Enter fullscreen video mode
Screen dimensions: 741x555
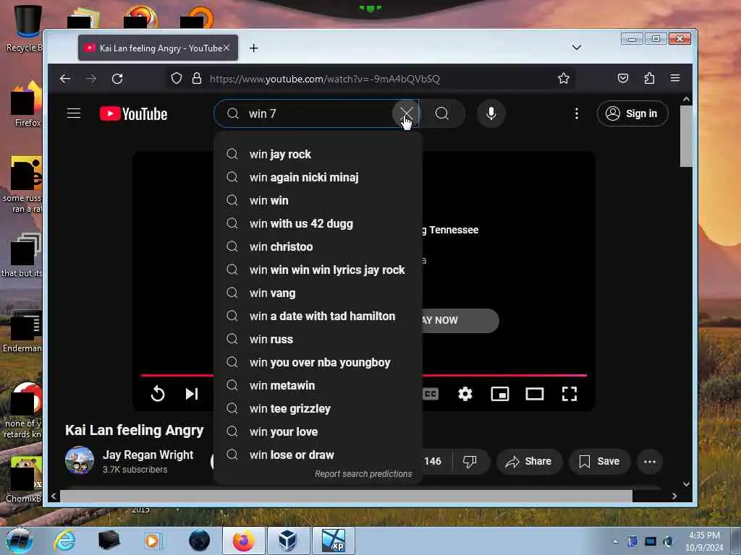569,394
